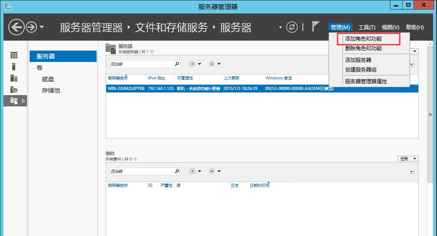Click the forward navigation arrow
Screen dimensions: 437x236
pos(31,27)
